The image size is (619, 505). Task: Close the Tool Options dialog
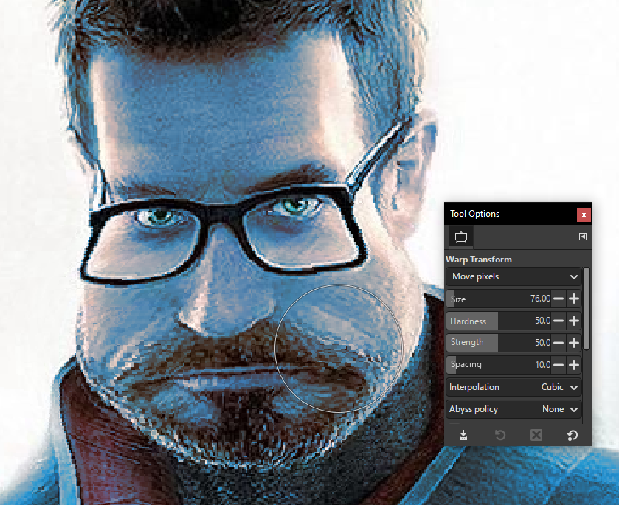[584, 215]
